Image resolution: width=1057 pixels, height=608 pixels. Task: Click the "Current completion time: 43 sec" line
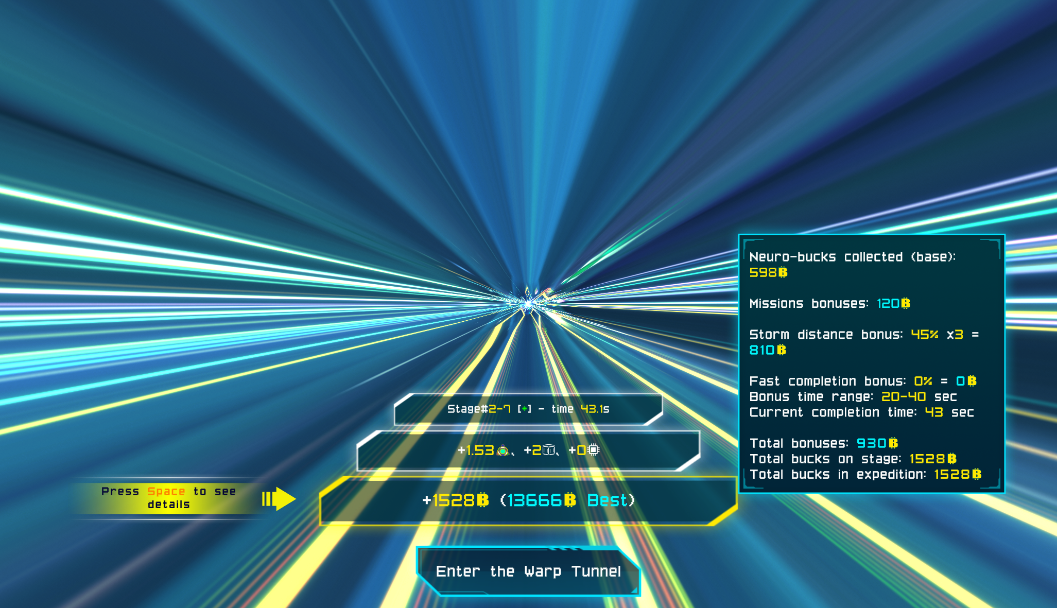(x=861, y=412)
